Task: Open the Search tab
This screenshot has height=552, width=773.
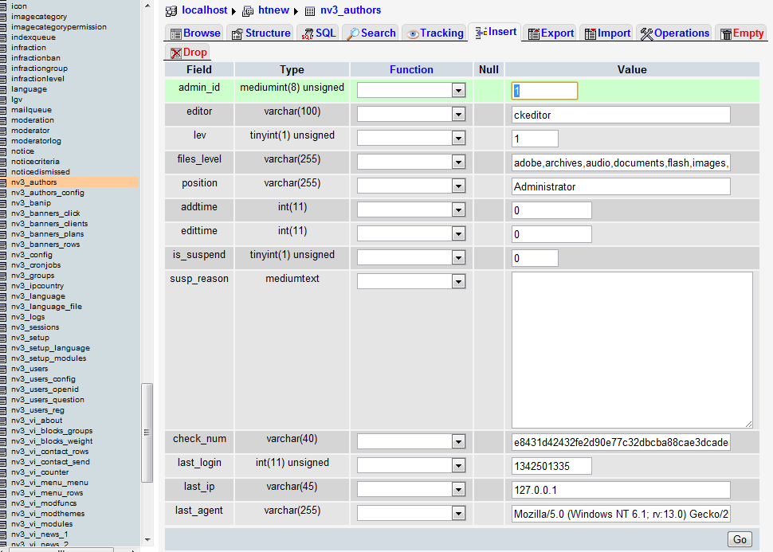Action: point(371,33)
